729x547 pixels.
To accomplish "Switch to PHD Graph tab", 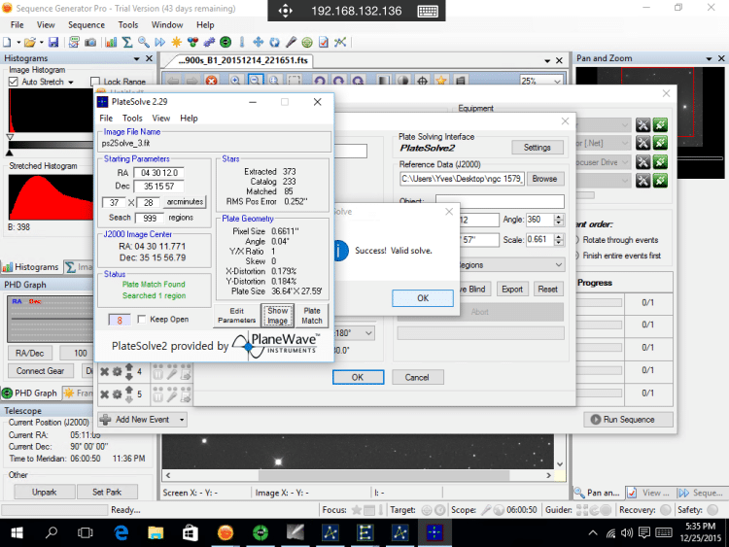I will tap(30, 393).
